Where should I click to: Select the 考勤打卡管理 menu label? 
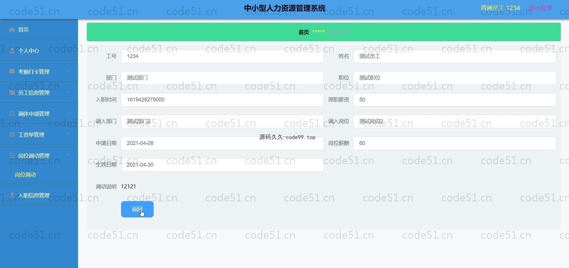(34, 72)
